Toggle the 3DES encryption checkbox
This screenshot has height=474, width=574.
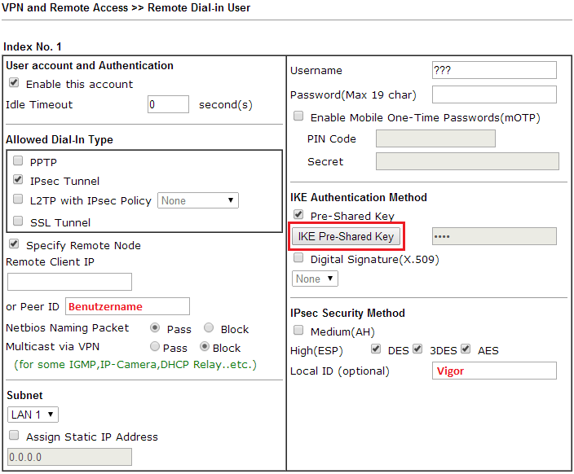click(x=417, y=349)
